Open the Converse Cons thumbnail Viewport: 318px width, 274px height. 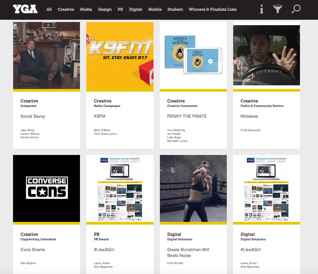pyautogui.click(x=46, y=188)
